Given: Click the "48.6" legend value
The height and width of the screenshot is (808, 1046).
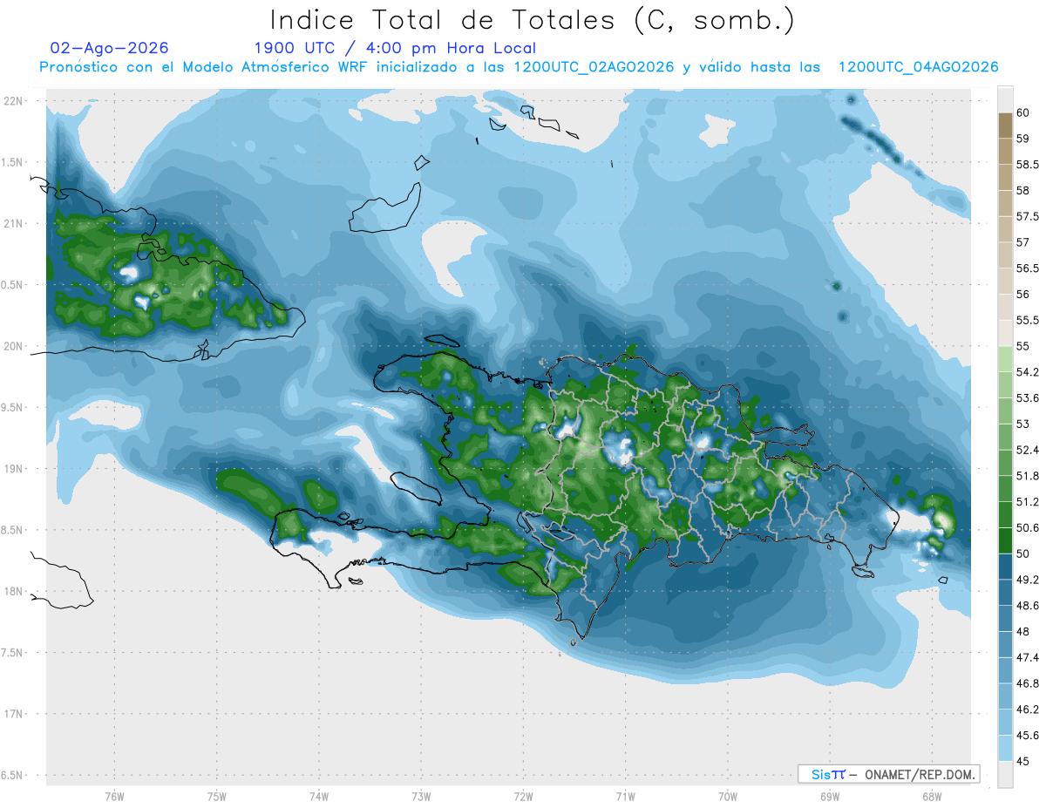Looking at the screenshot, I should 1029,606.
